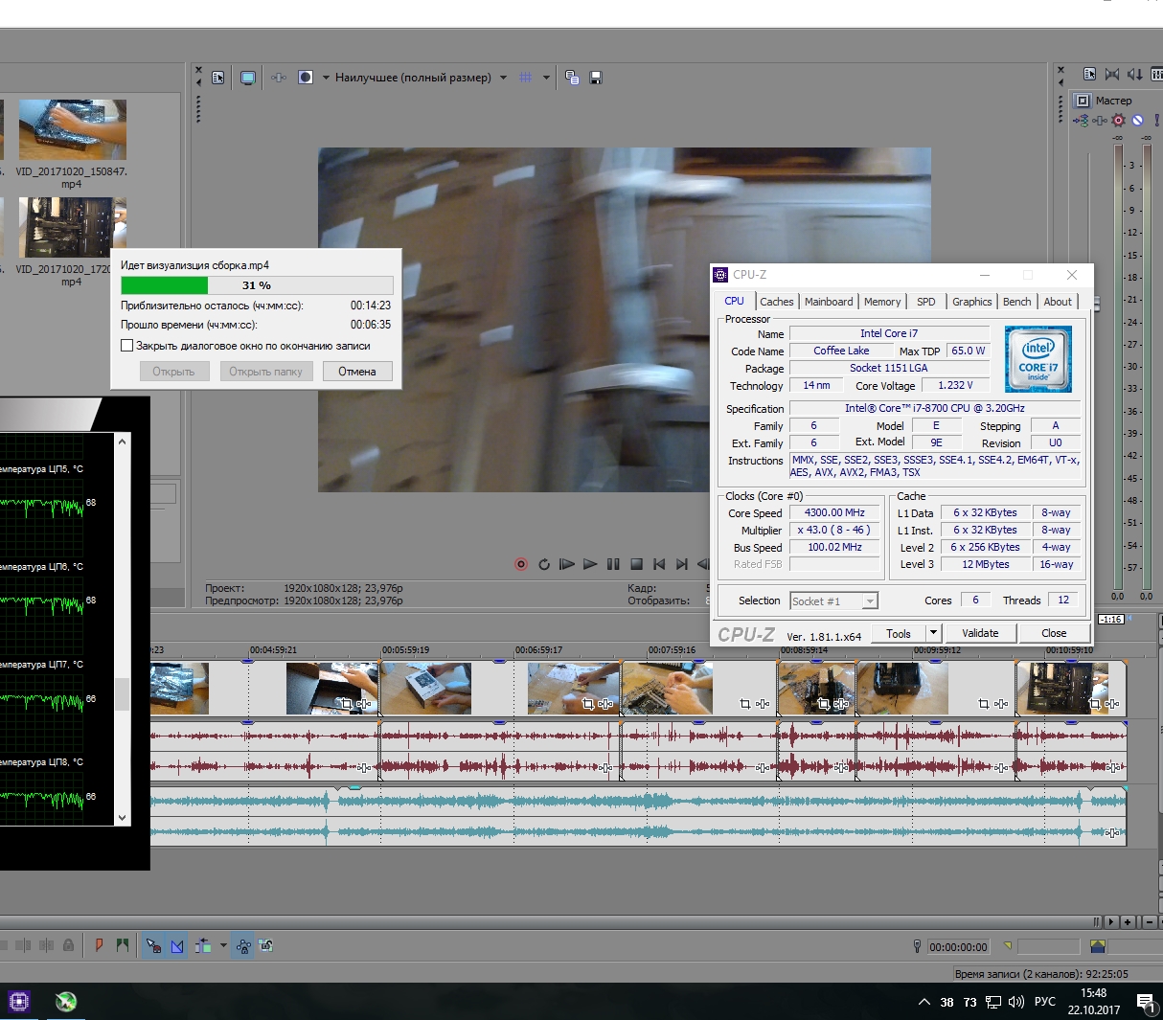Open the preview quality dropdown 'Наилучшее (полный размер)'
This screenshot has width=1163, height=1020.
point(413,78)
